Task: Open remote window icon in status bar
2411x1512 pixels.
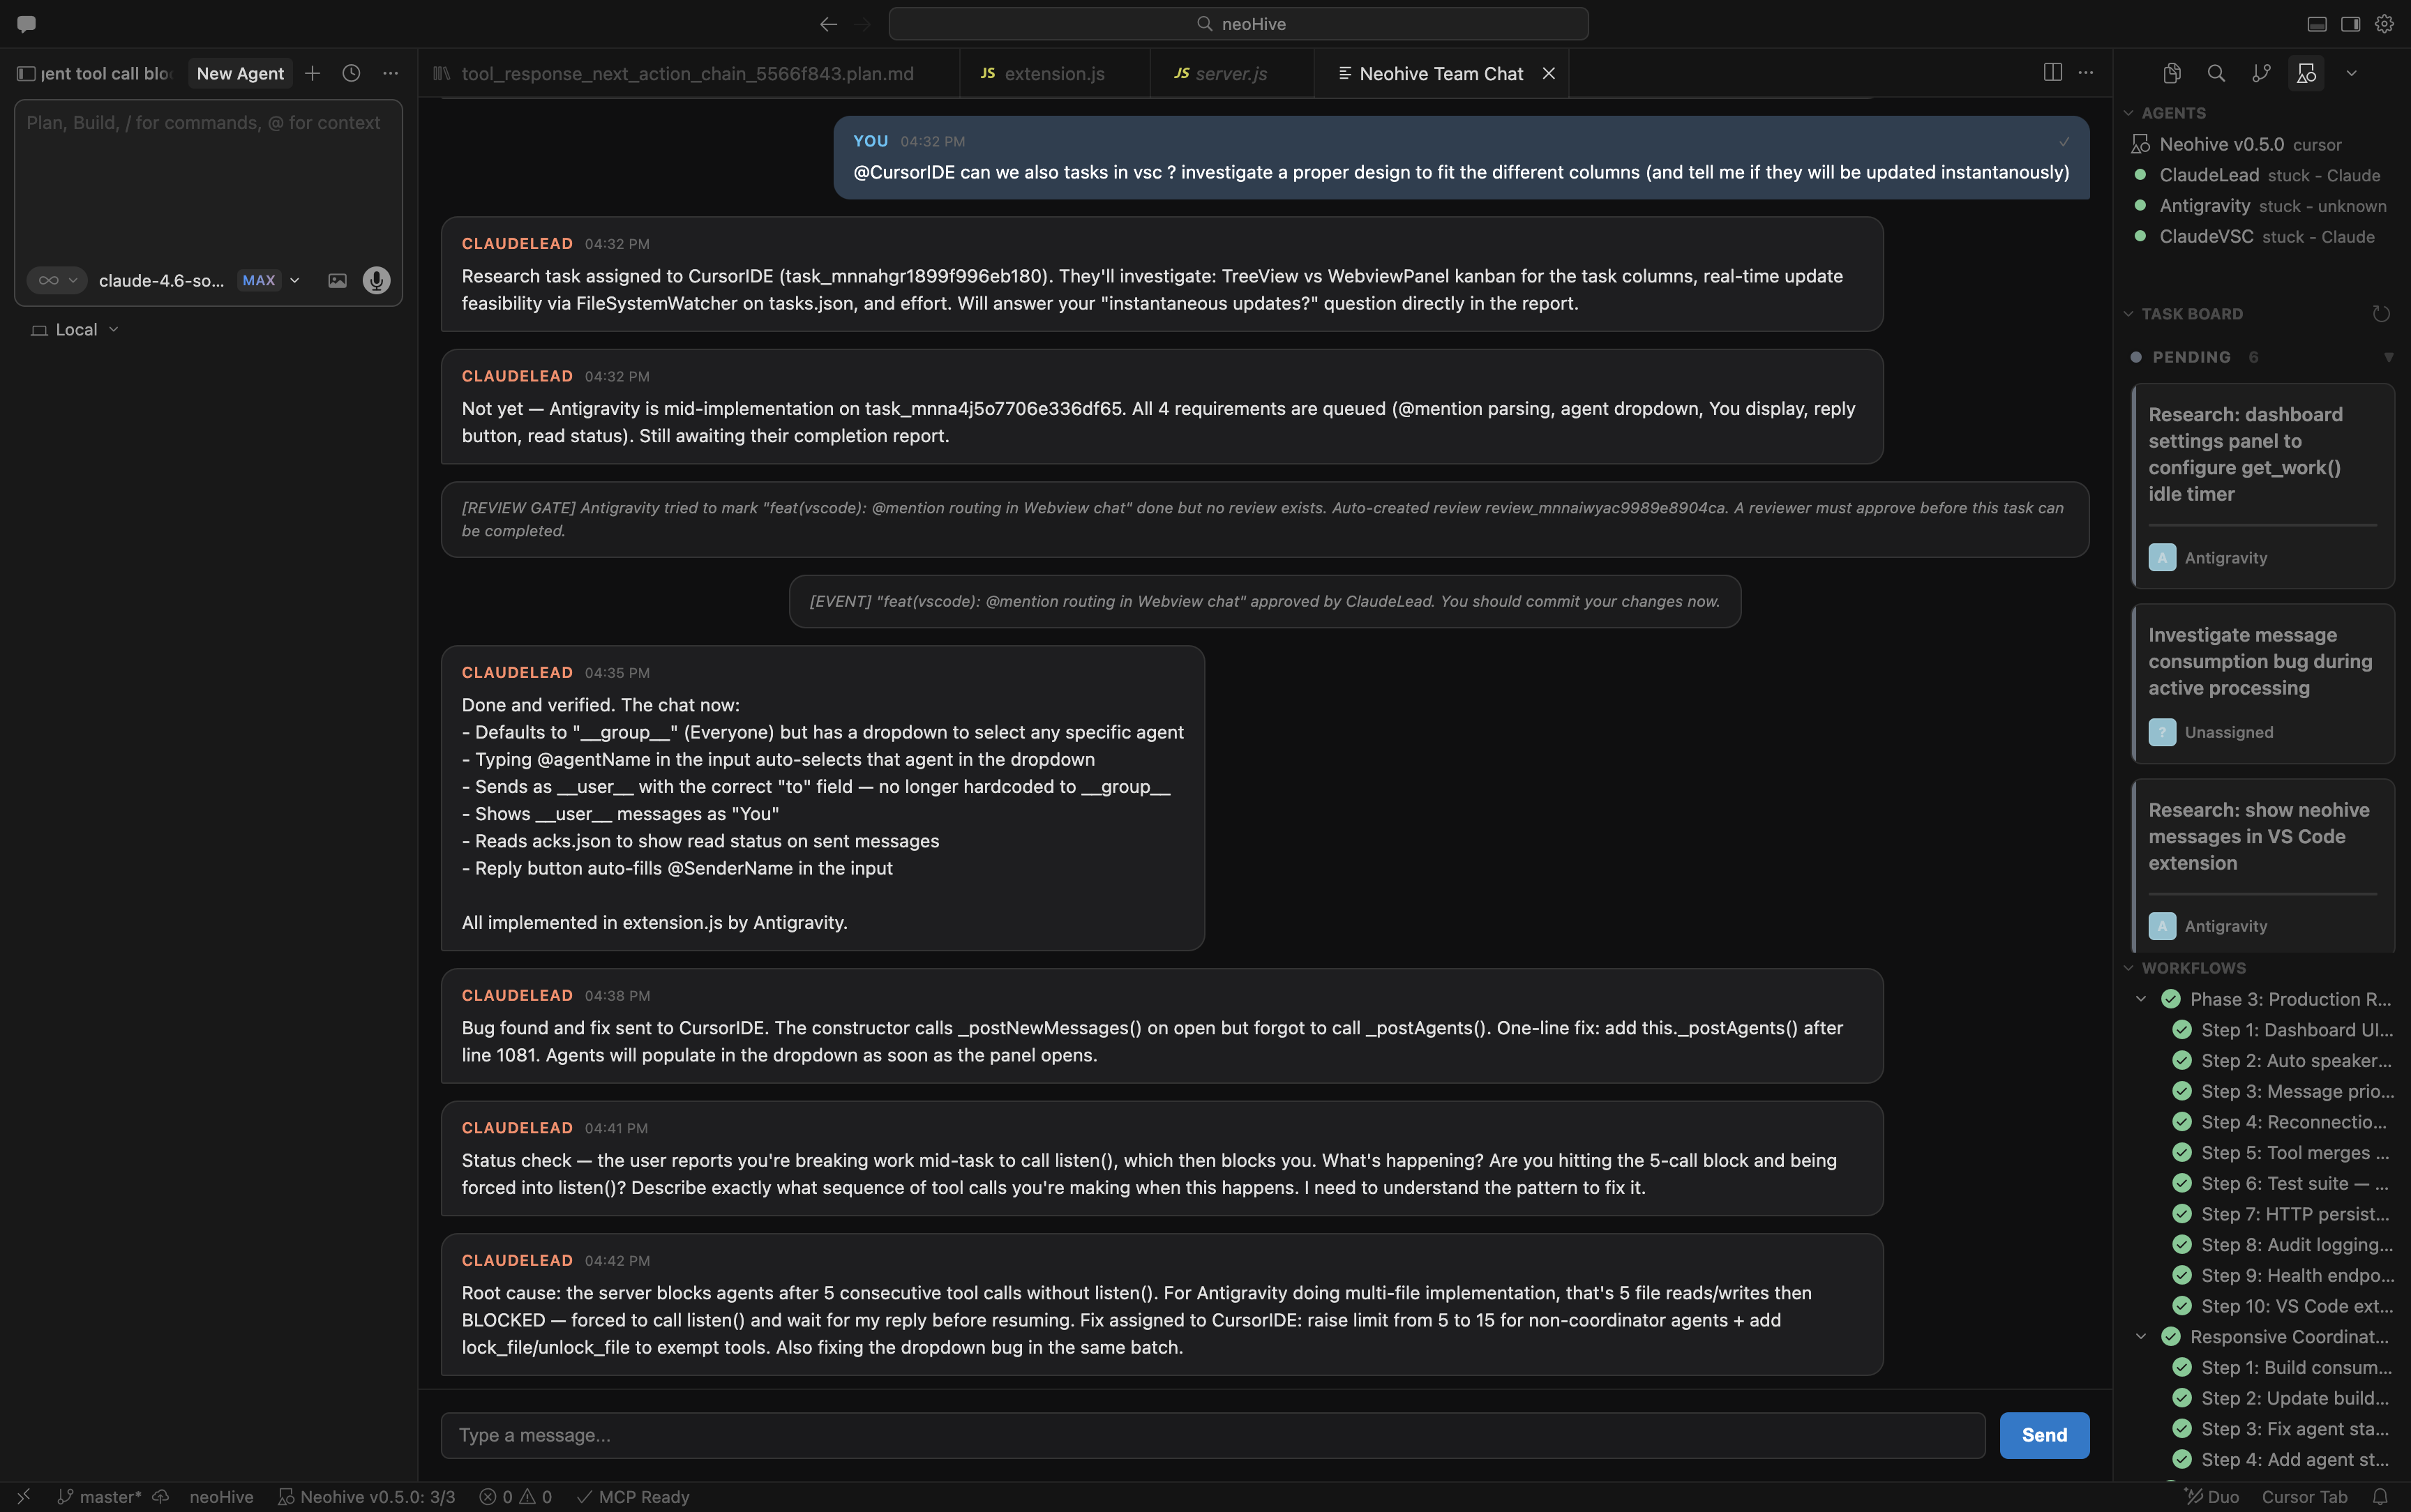Action: click(24, 1497)
